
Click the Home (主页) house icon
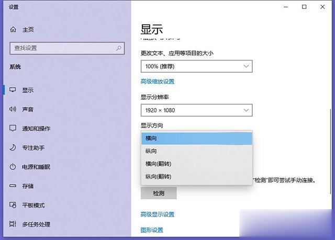pos(13,29)
